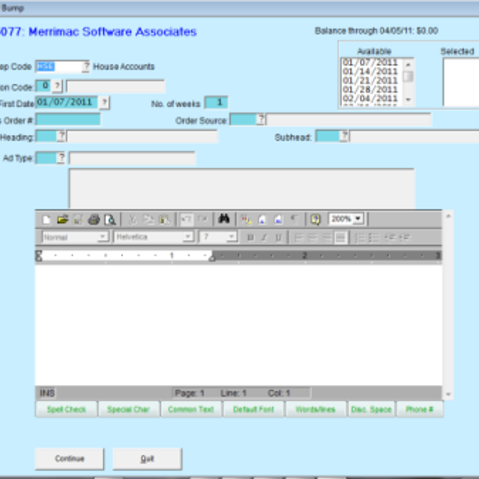Click the Ad Type code field
This screenshot has height=479, width=479.
(46, 158)
